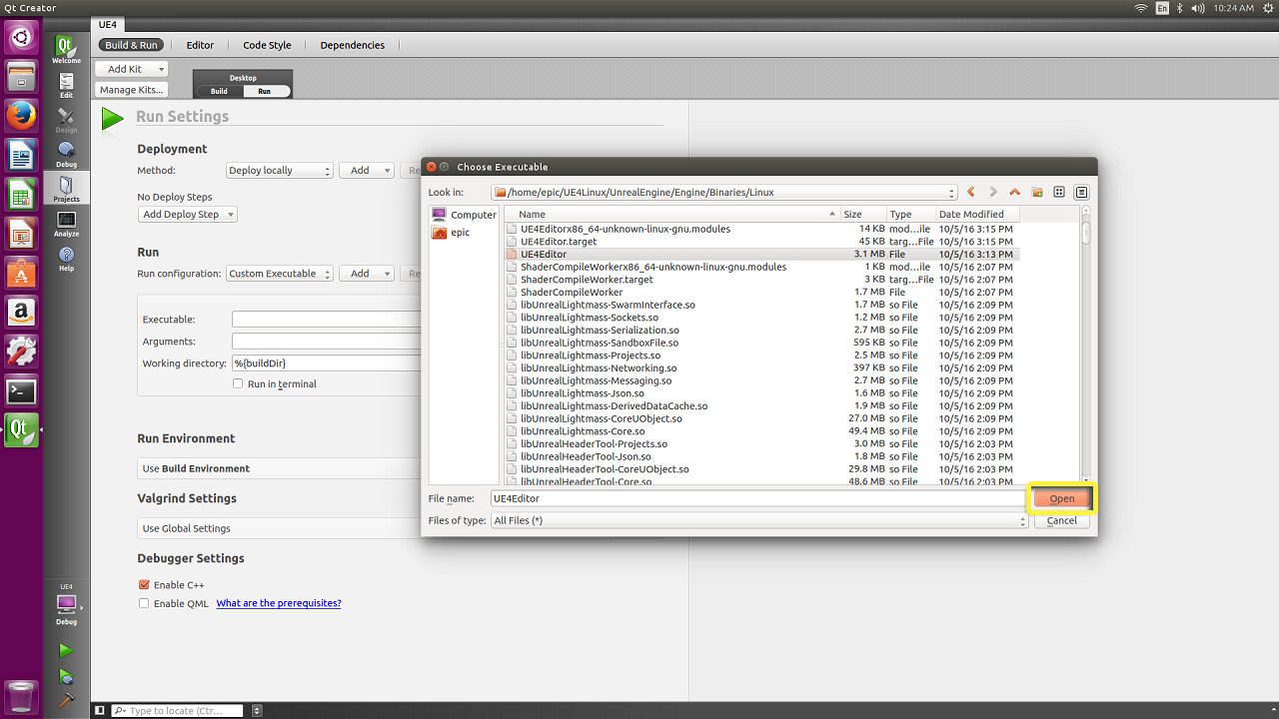Create a new folder in dialog
The image size is (1279, 719).
[1037, 192]
